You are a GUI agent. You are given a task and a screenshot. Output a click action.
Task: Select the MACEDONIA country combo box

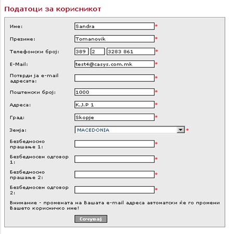pos(130,130)
